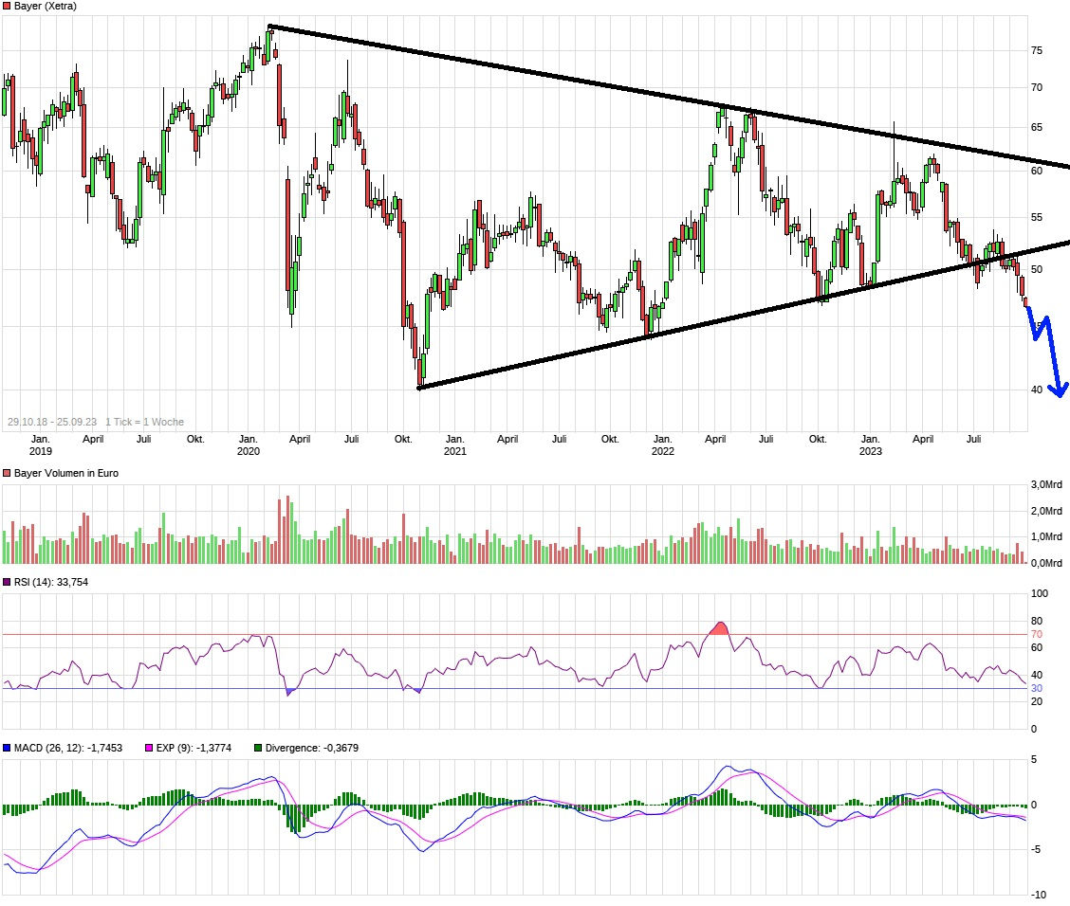Screen dimensions: 1070x906
Task: Click the -10 MACD axis label
Action: click(x=1038, y=895)
